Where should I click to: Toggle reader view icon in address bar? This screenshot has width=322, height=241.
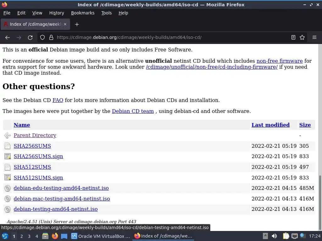pos(293,38)
